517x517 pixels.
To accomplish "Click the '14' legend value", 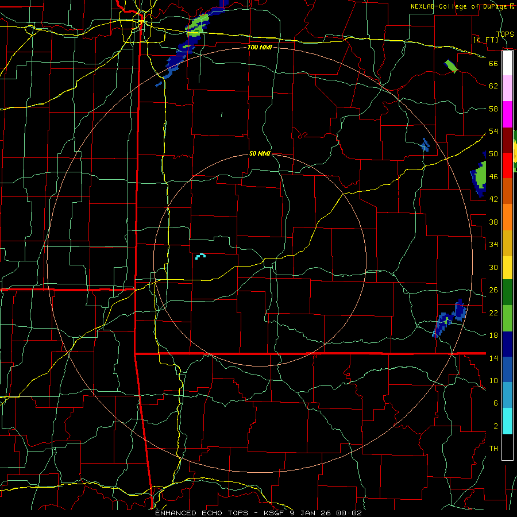I will (493, 358).
